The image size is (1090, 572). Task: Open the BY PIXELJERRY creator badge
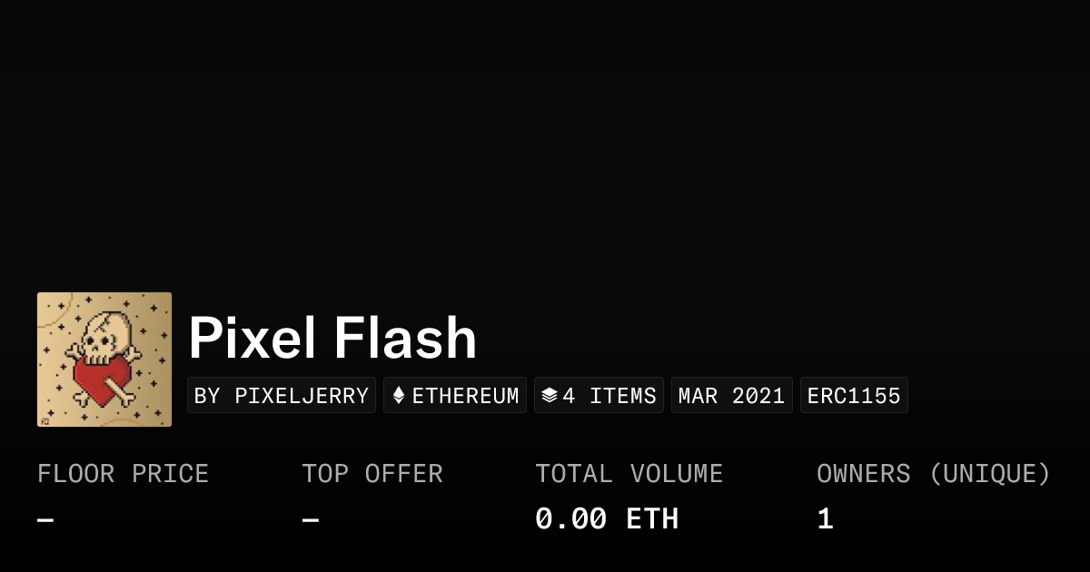[282, 396]
